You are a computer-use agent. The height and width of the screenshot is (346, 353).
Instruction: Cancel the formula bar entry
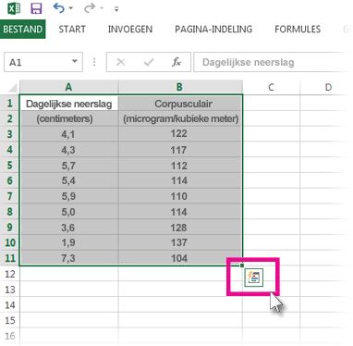pos(121,62)
